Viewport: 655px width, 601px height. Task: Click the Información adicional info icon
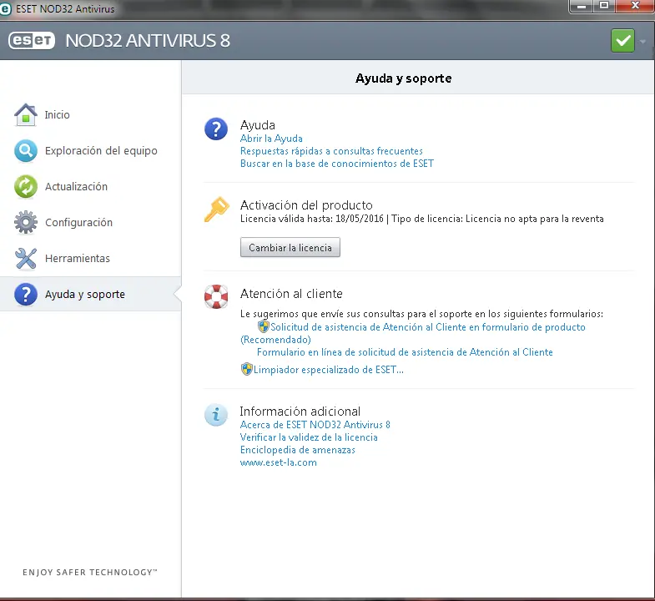coord(216,415)
